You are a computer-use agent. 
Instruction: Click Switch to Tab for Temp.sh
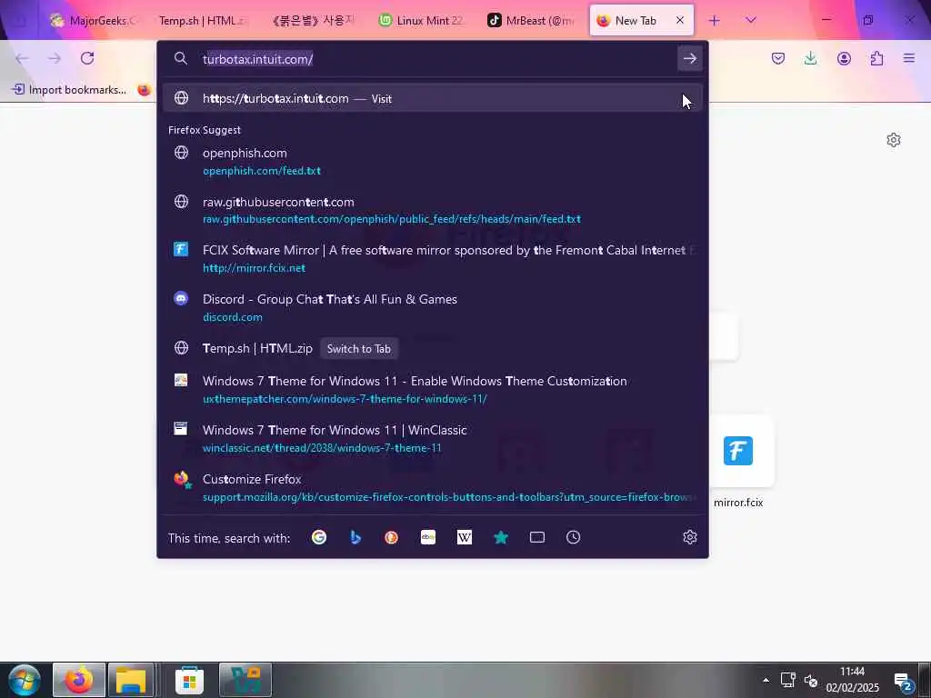coord(359,348)
